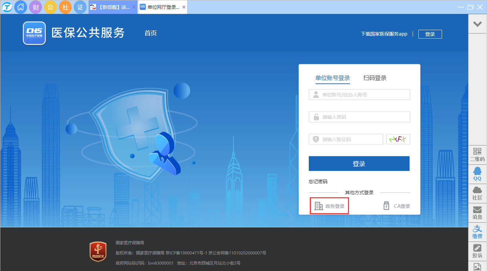This screenshot has height=271, width=487.
Task: Open the yellow 公 shortcut icon
Action: pyautogui.click(x=50, y=7)
